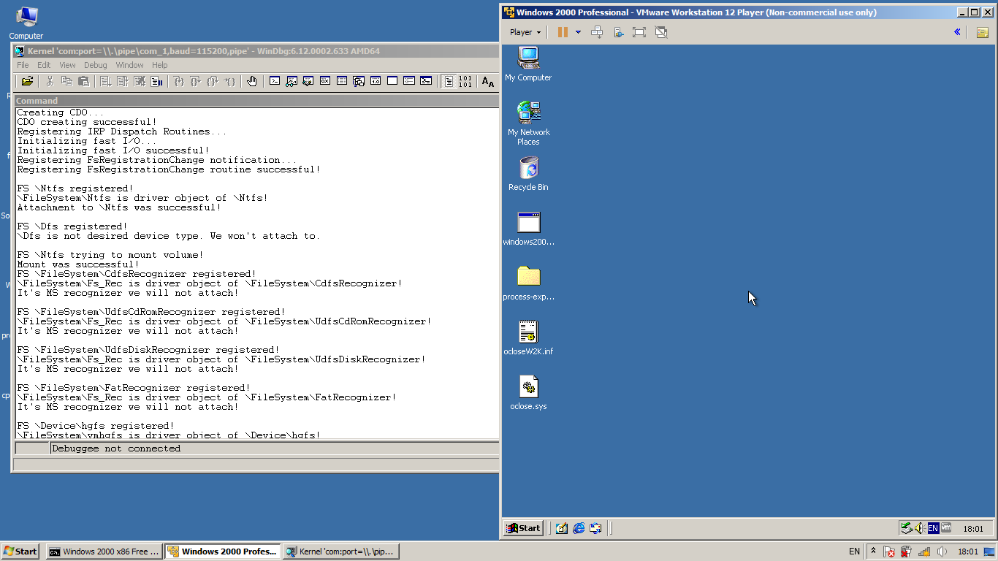This screenshot has height=561, width=998.
Task: Open the Memory window icon
Action: (x=342, y=81)
